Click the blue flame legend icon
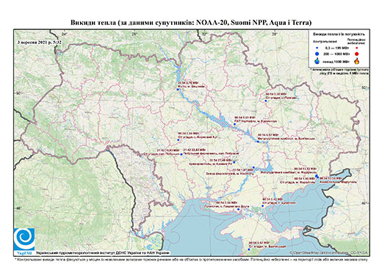The height and width of the screenshot is (270, 382). pos(317,61)
